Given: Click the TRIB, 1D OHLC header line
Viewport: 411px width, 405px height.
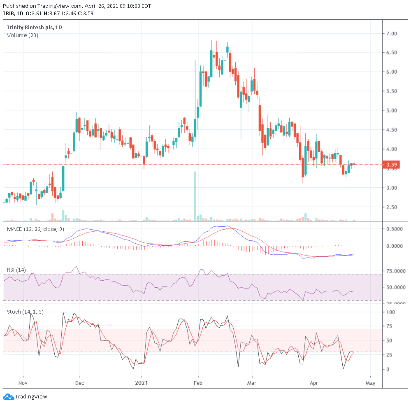Looking at the screenshot, I should point(48,14).
